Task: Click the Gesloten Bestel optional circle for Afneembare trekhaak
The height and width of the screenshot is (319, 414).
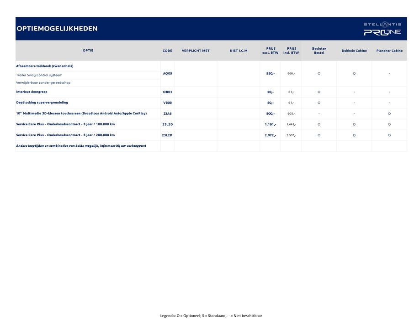Action: [319, 73]
